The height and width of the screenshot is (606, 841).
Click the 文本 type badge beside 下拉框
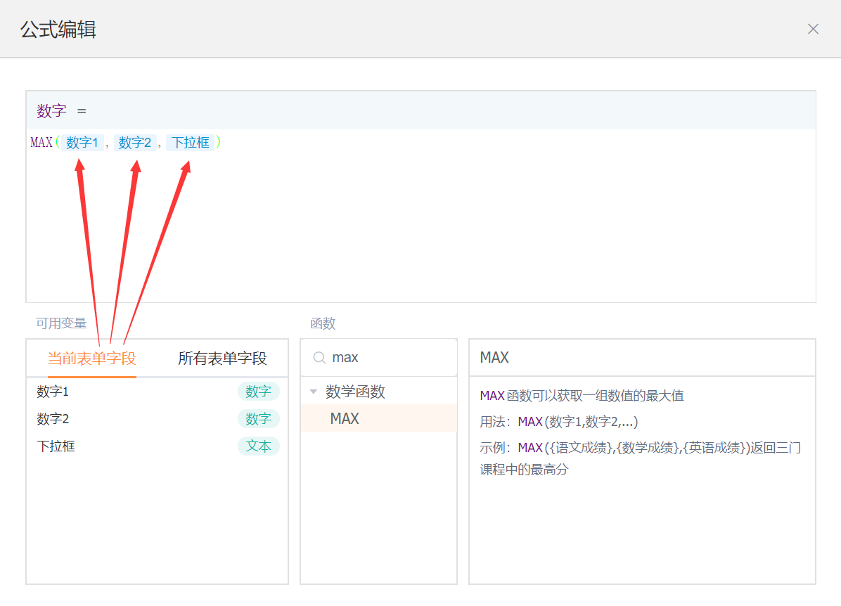click(259, 446)
